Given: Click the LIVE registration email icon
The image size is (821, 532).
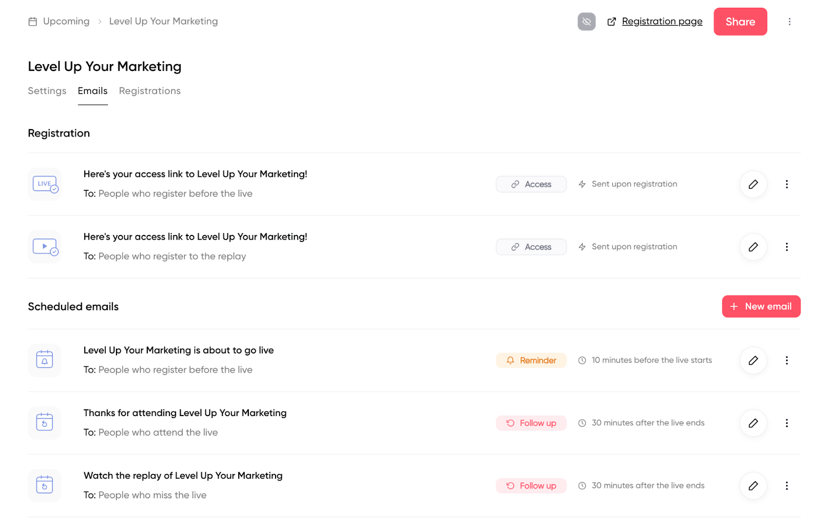Looking at the screenshot, I should click(45, 184).
